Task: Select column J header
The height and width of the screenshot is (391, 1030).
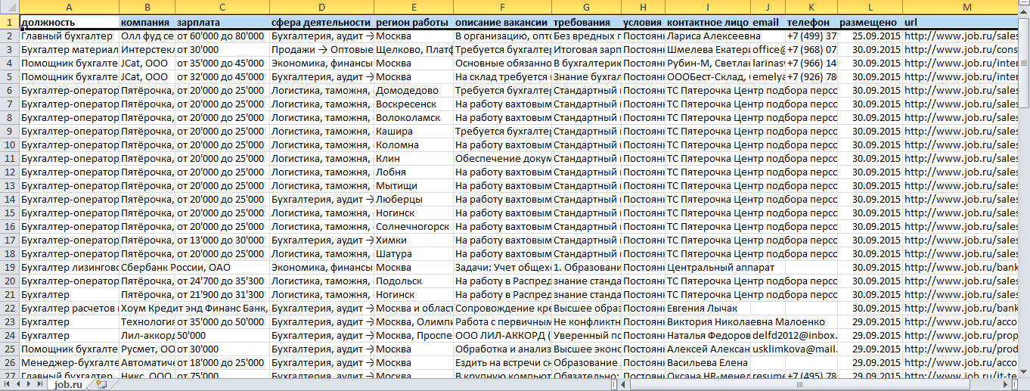Action: click(x=768, y=7)
